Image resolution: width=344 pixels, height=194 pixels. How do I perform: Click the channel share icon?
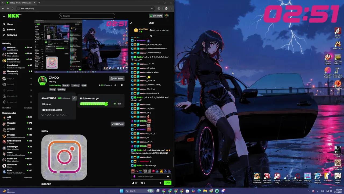pos(115,85)
